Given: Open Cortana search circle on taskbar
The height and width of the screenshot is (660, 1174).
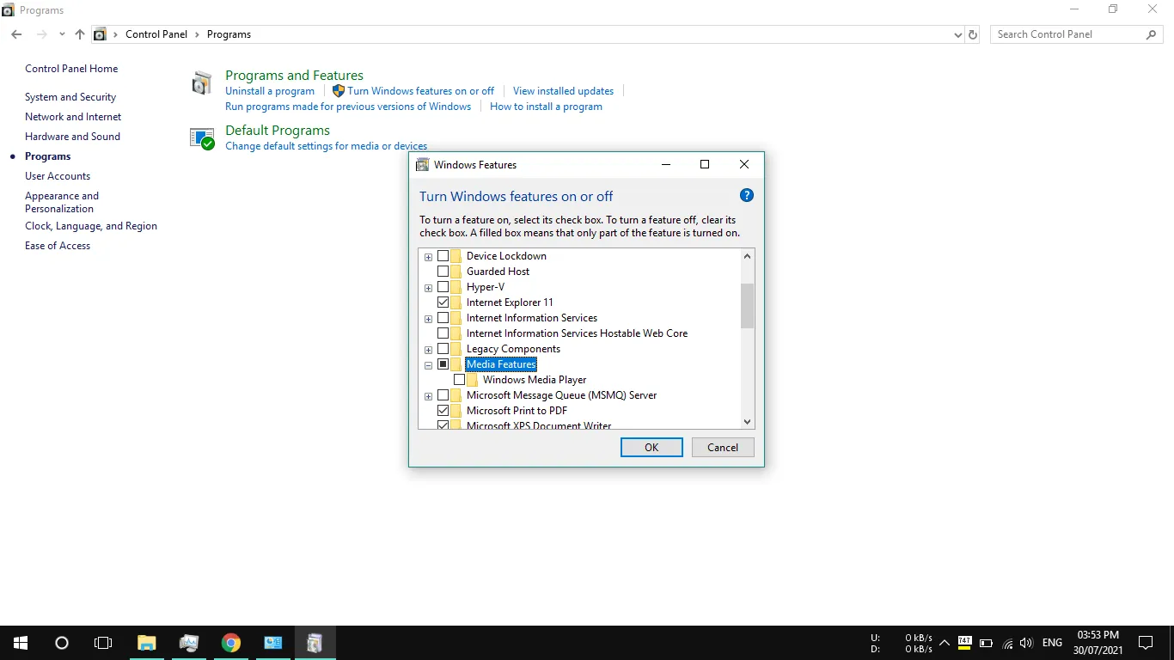Looking at the screenshot, I should (62, 643).
